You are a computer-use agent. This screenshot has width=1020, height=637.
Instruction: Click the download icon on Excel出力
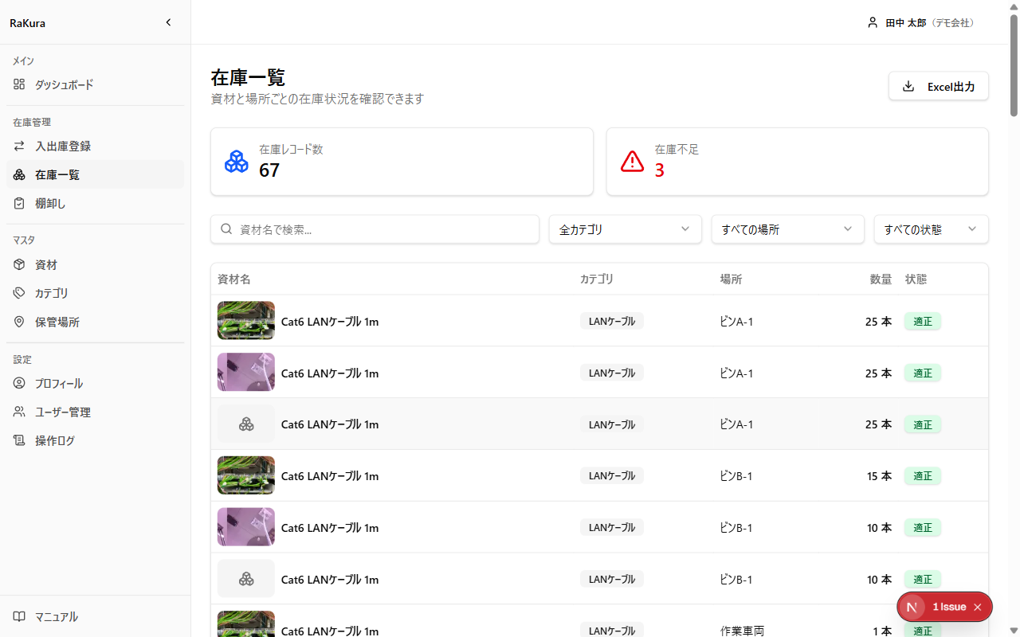point(908,87)
